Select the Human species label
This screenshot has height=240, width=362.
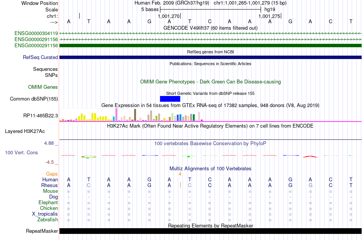point(50,179)
